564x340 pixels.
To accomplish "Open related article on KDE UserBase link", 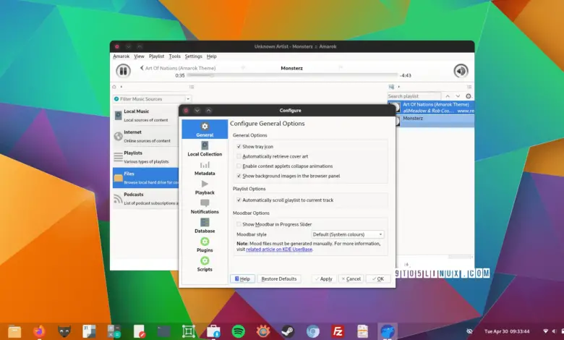I will pos(279,250).
